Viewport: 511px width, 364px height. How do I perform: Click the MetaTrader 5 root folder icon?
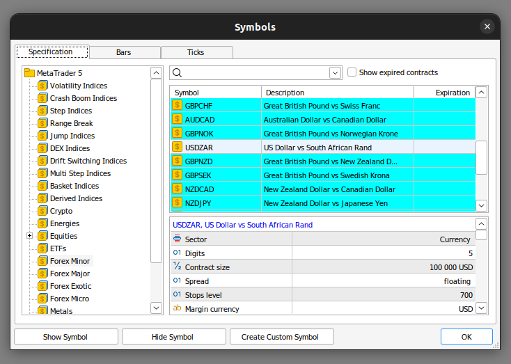point(30,73)
